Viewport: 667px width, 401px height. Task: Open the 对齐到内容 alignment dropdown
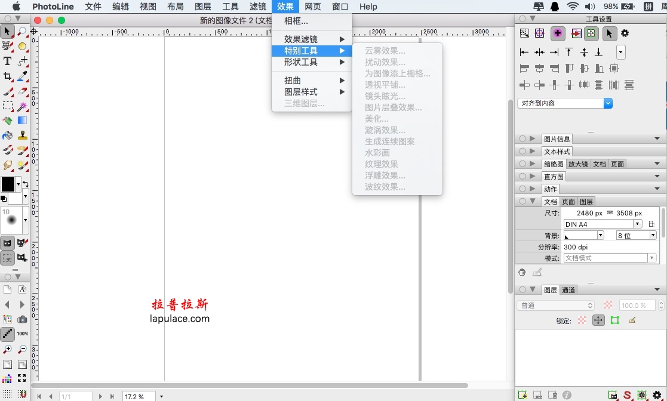point(565,103)
